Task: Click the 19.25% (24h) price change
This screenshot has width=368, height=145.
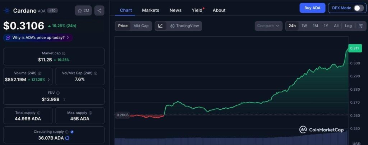Action: point(62,26)
